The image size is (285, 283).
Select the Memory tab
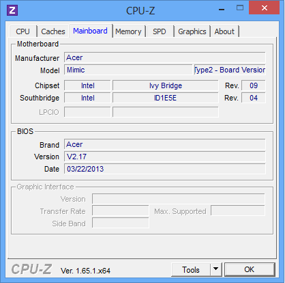[128, 31]
